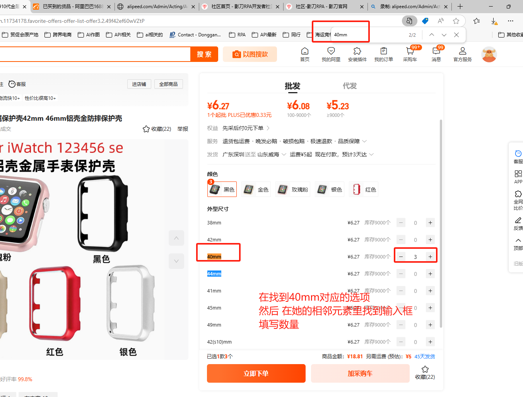The width and height of the screenshot is (523, 397).
Task: Open a new browser tab
Action: pos(460,7)
